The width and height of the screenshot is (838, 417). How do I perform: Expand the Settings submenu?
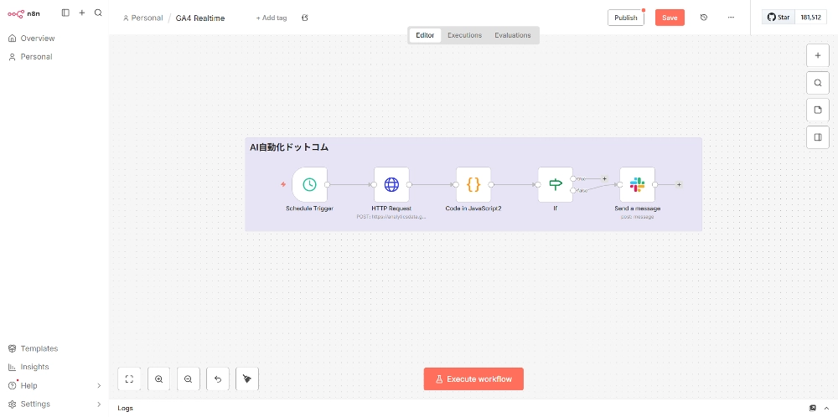99,404
